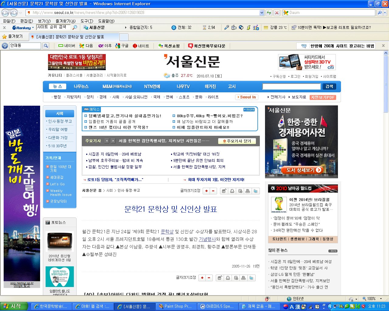
Task: Click the print icon above the article
Action: (248, 191)
